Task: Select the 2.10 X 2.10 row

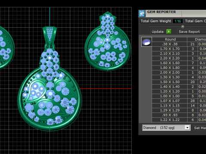Action: [x=179, y=53]
